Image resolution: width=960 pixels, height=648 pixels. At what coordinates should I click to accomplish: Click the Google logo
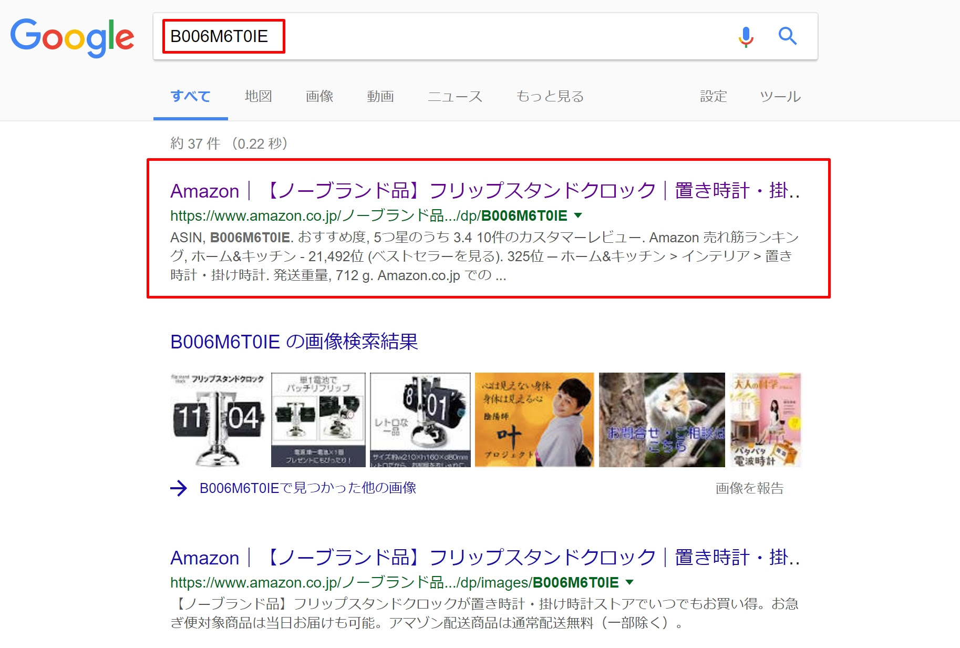[72, 37]
